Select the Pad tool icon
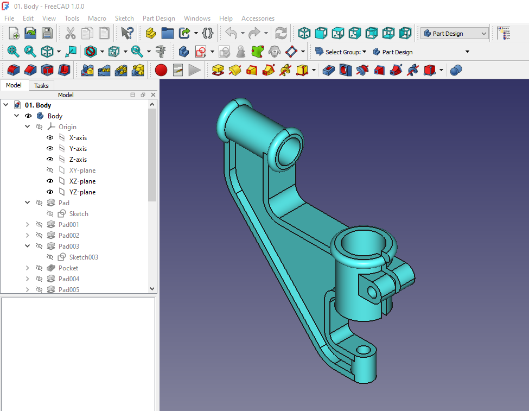This screenshot has width=529, height=411. [x=218, y=70]
